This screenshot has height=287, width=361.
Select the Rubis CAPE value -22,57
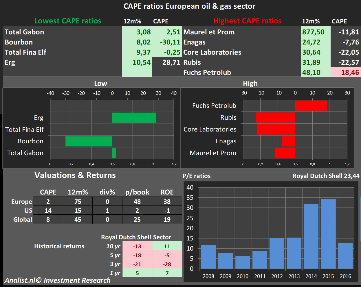pyautogui.click(x=349, y=62)
